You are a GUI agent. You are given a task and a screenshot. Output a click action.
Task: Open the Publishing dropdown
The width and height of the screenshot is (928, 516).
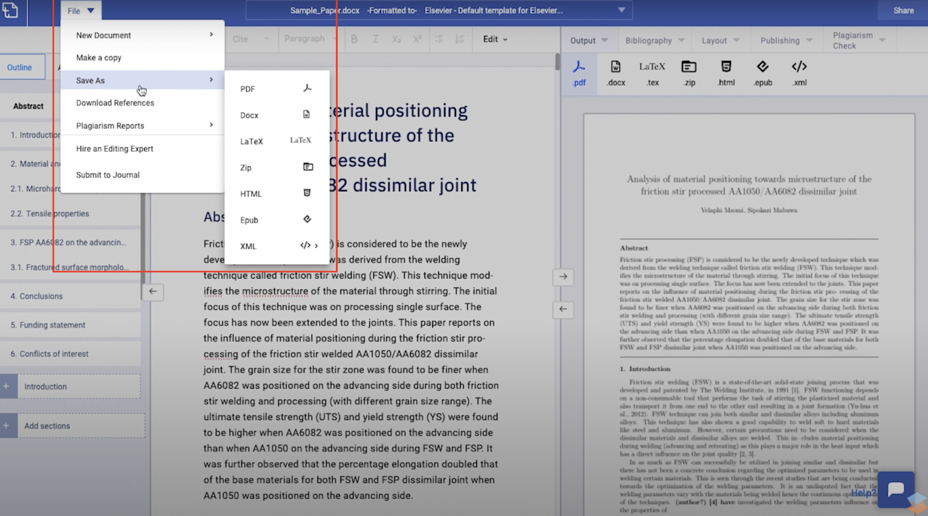[x=786, y=40]
